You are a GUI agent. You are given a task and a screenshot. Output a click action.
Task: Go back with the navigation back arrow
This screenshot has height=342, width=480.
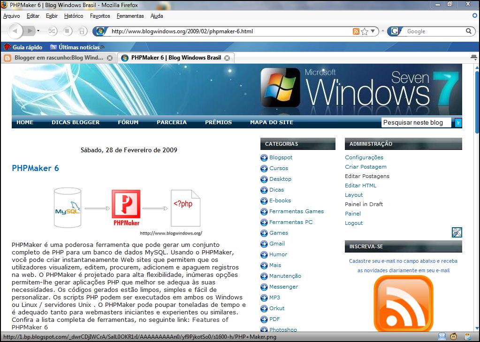(15, 31)
